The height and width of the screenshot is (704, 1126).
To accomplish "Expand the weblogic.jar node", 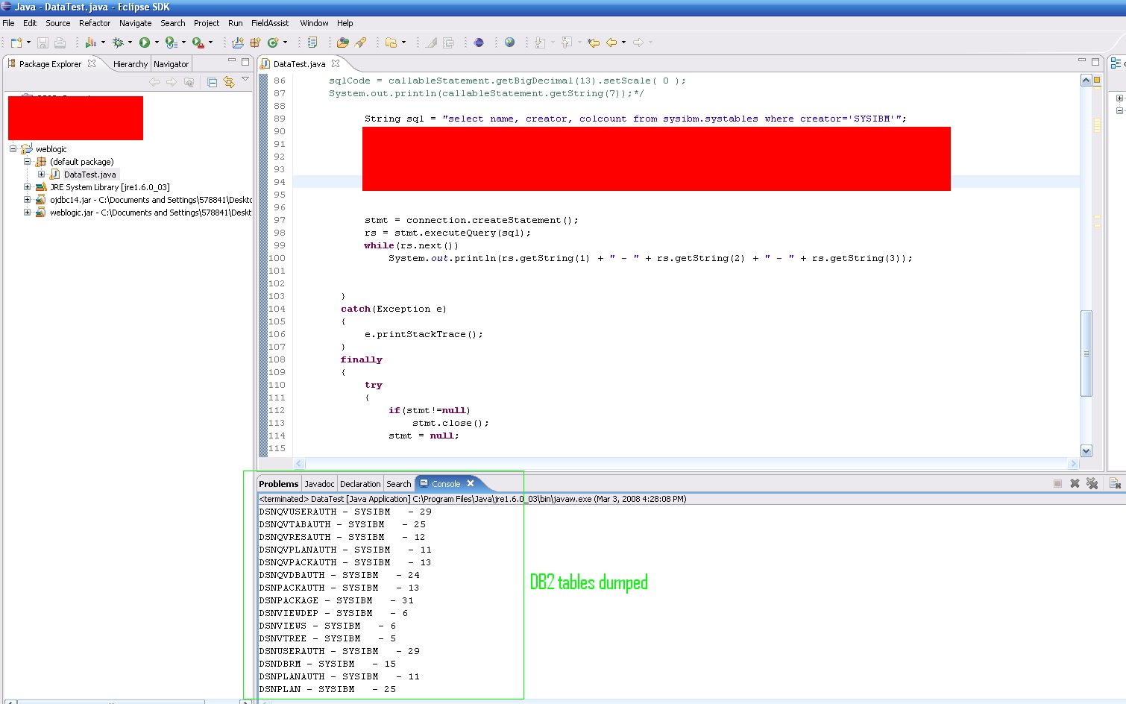I will click(27, 212).
